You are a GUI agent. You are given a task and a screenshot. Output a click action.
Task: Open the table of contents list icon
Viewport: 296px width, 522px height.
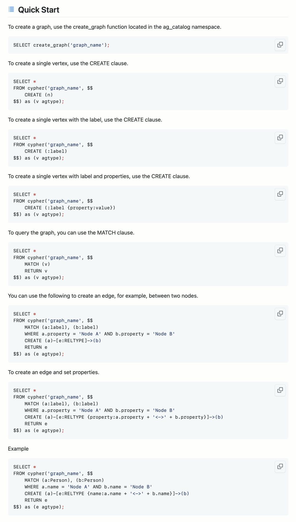[x=11, y=10]
